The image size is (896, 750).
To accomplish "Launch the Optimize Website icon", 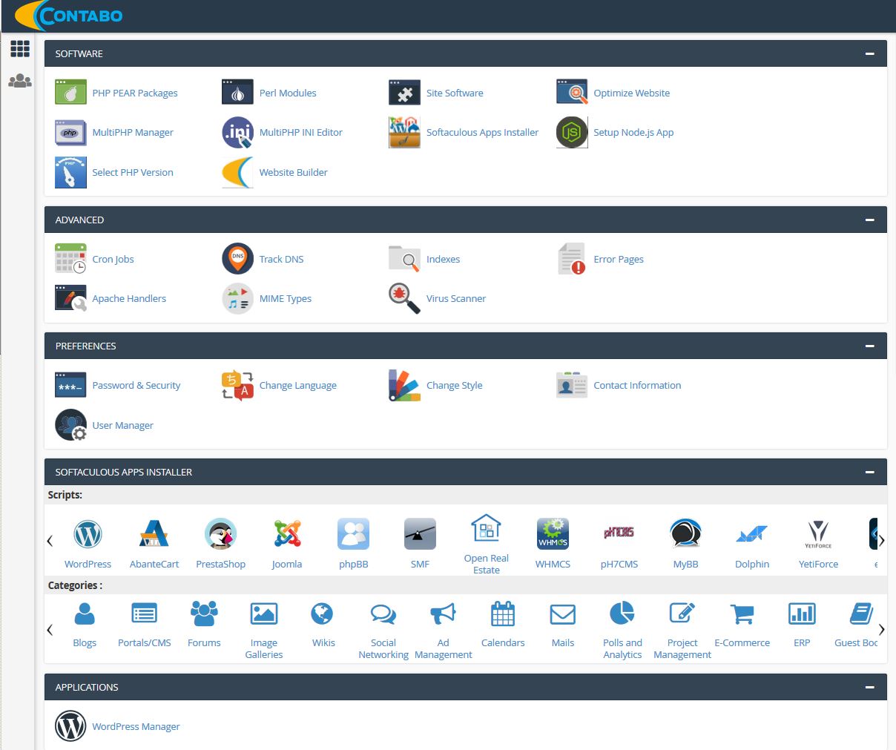I will (x=572, y=93).
